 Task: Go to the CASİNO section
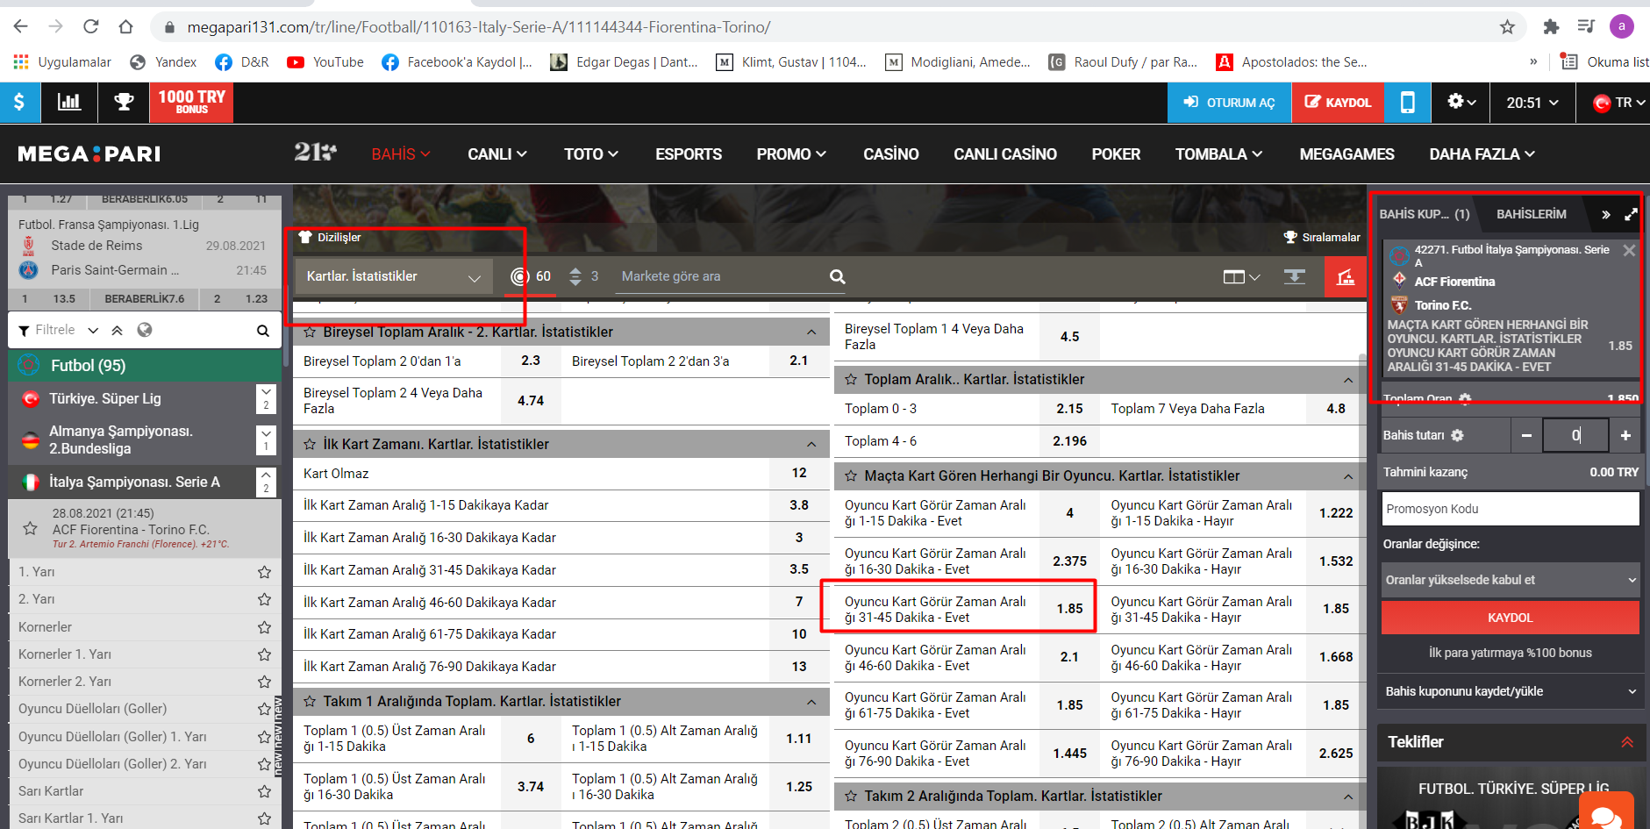click(x=890, y=154)
